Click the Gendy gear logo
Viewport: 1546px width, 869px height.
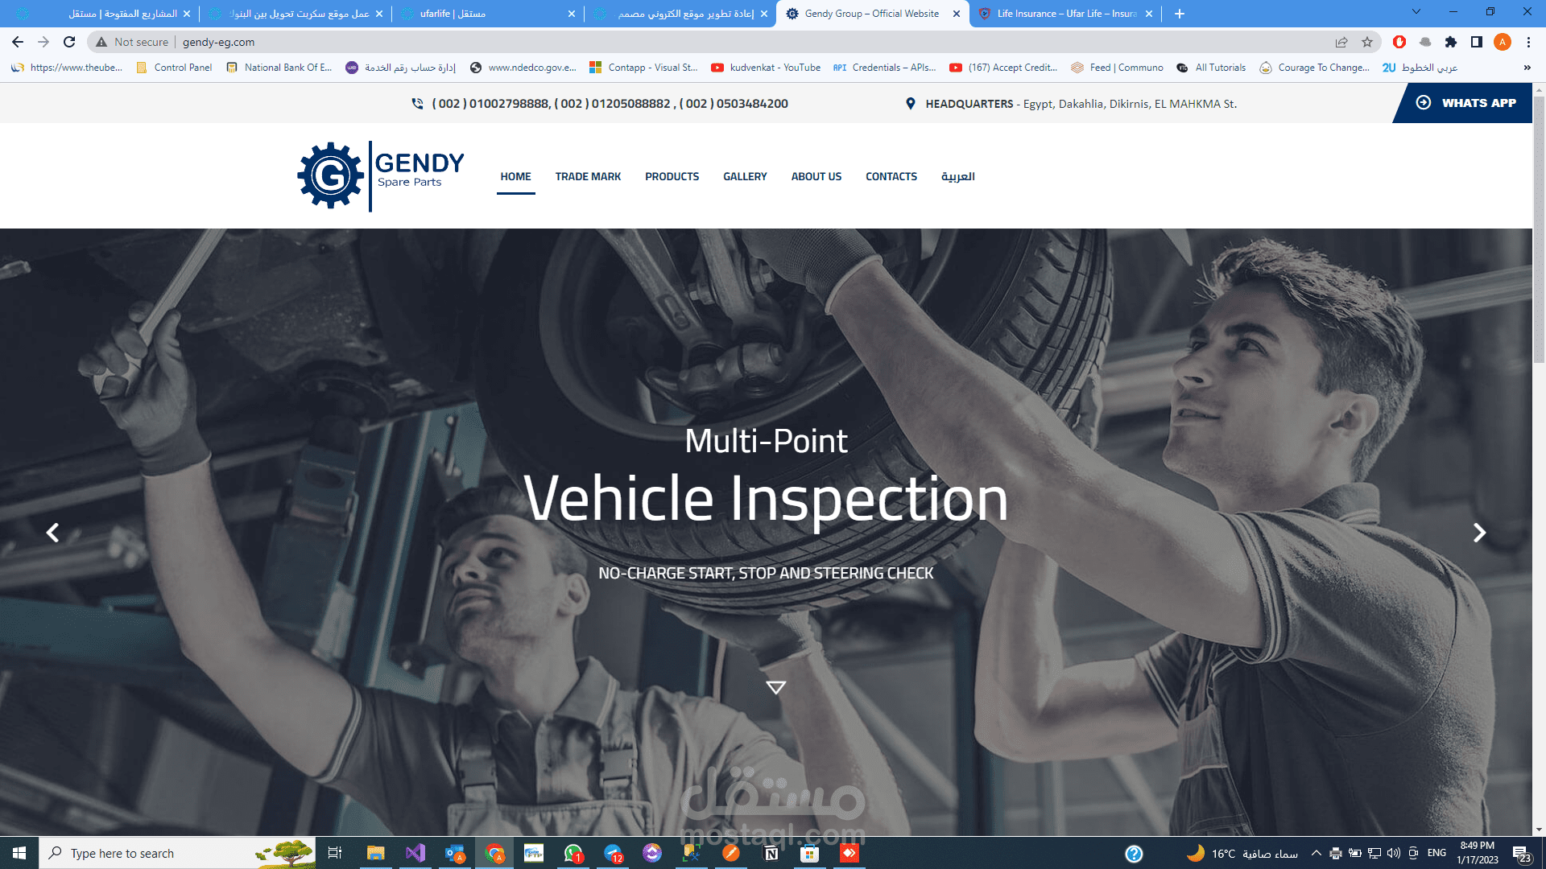pyautogui.click(x=330, y=175)
